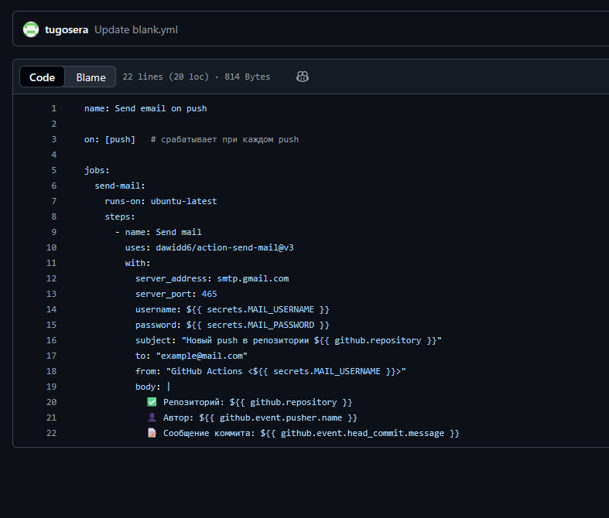
Task: Click the "example@mail.com" recipient string
Action: coord(201,356)
